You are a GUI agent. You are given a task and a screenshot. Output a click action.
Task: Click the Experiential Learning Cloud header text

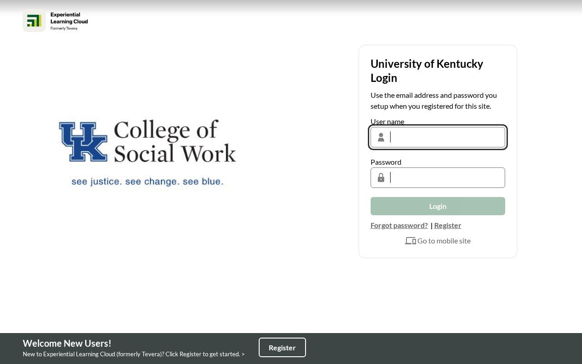click(69, 20)
